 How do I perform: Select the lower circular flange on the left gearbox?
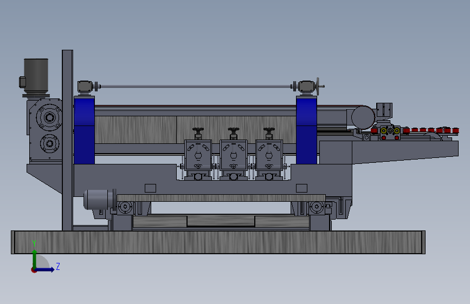pos(49,144)
